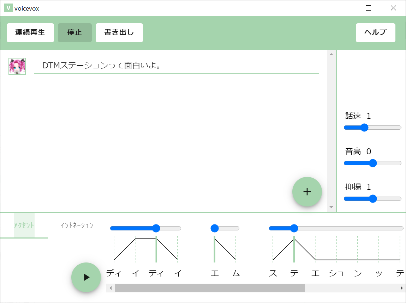Click the mora label ショ
This screenshot has height=303, width=406.
point(336,273)
